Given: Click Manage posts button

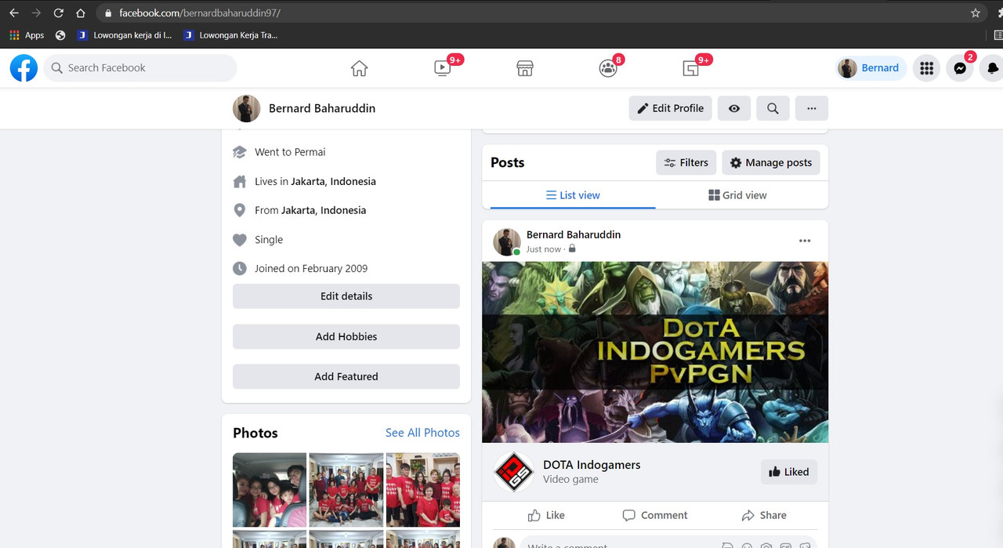Looking at the screenshot, I should coord(771,162).
